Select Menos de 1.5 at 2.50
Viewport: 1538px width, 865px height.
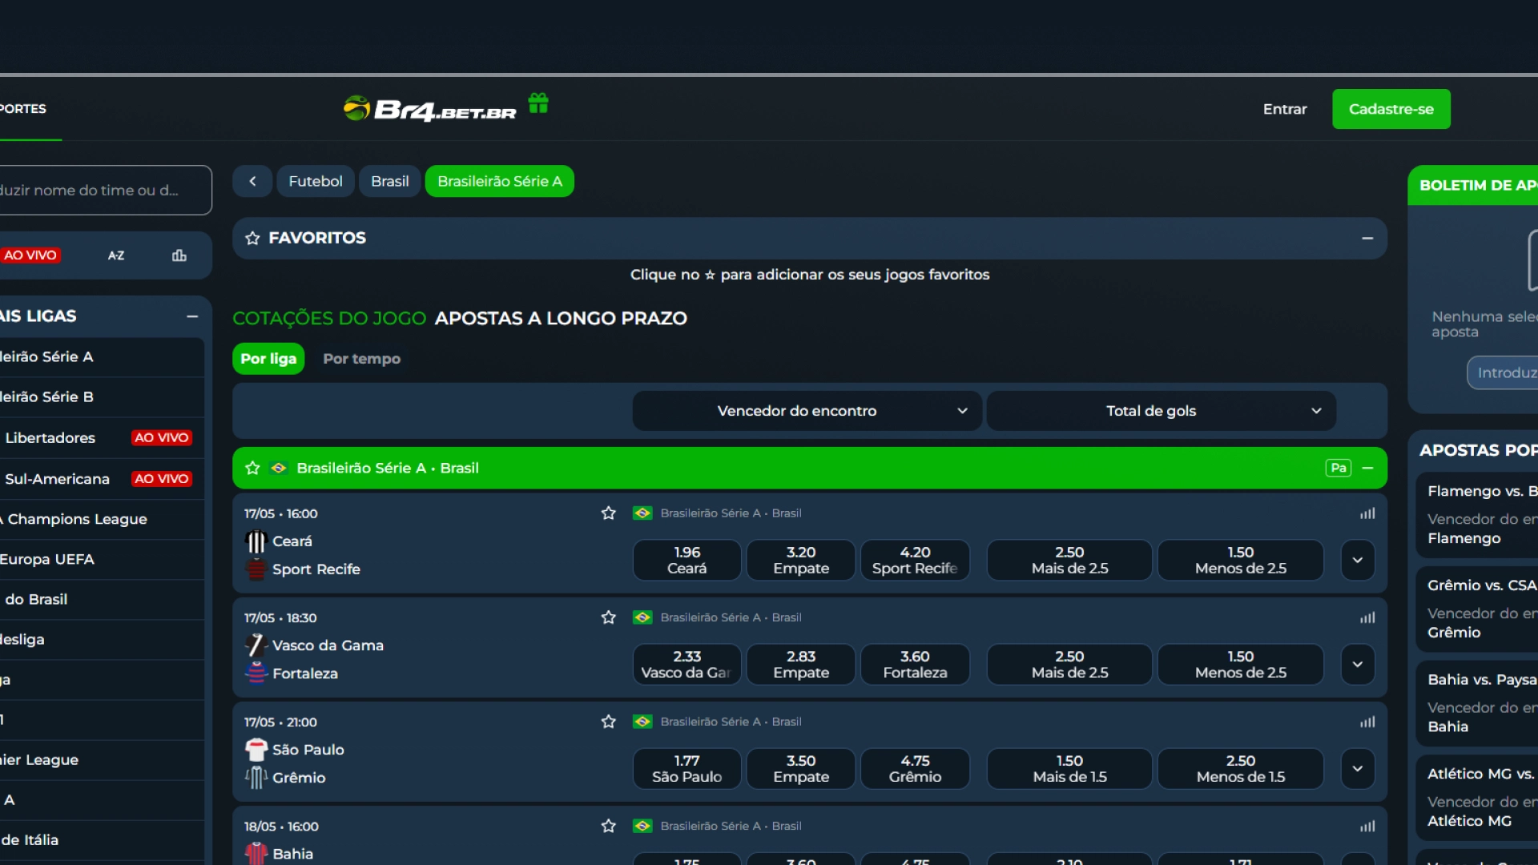tap(1241, 768)
